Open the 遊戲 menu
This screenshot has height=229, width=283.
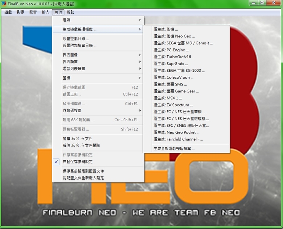8,12
